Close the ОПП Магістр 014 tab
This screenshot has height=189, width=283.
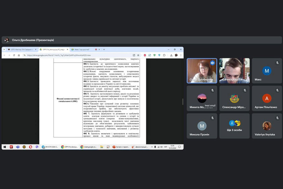36,49
